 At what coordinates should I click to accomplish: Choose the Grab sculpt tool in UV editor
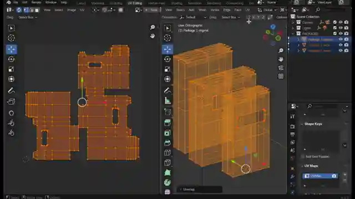pos(11,113)
